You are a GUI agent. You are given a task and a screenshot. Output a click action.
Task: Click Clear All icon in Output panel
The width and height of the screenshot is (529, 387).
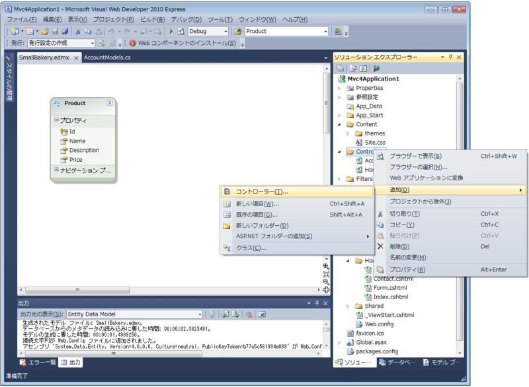tap(249, 314)
